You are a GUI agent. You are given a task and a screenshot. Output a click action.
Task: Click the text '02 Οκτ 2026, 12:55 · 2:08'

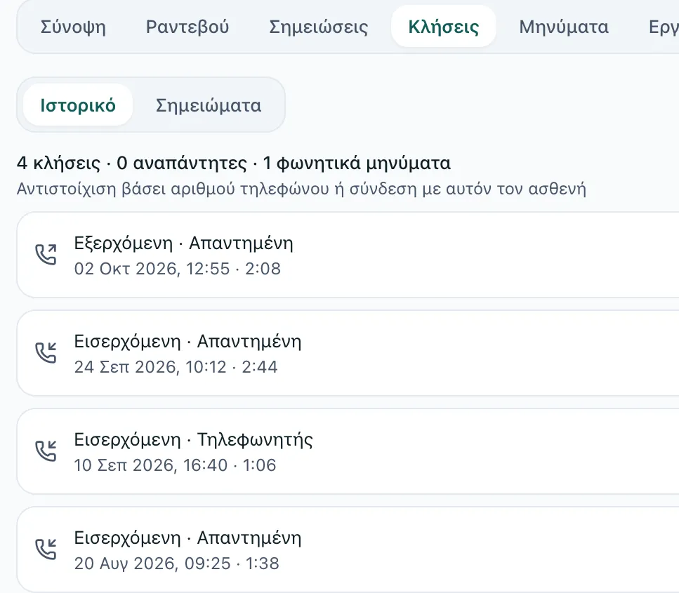(178, 269)
